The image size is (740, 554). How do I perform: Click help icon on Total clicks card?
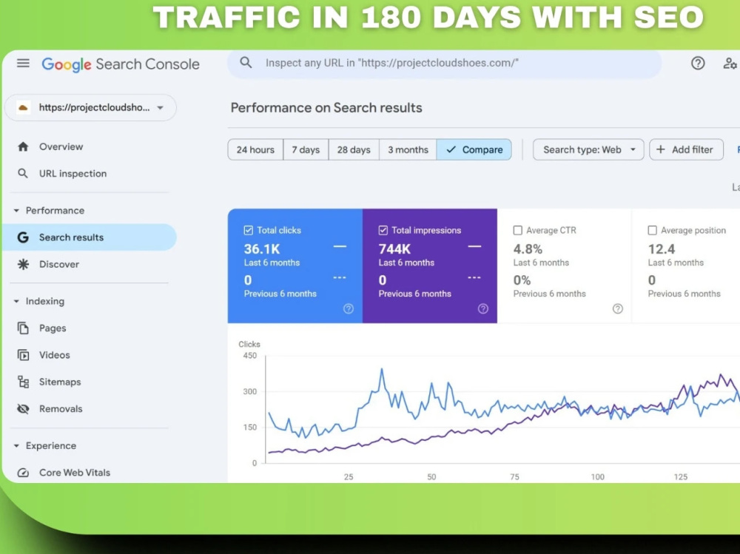point(349,308)
